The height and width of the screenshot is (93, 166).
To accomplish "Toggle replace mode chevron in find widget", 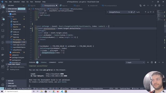I will [107, 12].
